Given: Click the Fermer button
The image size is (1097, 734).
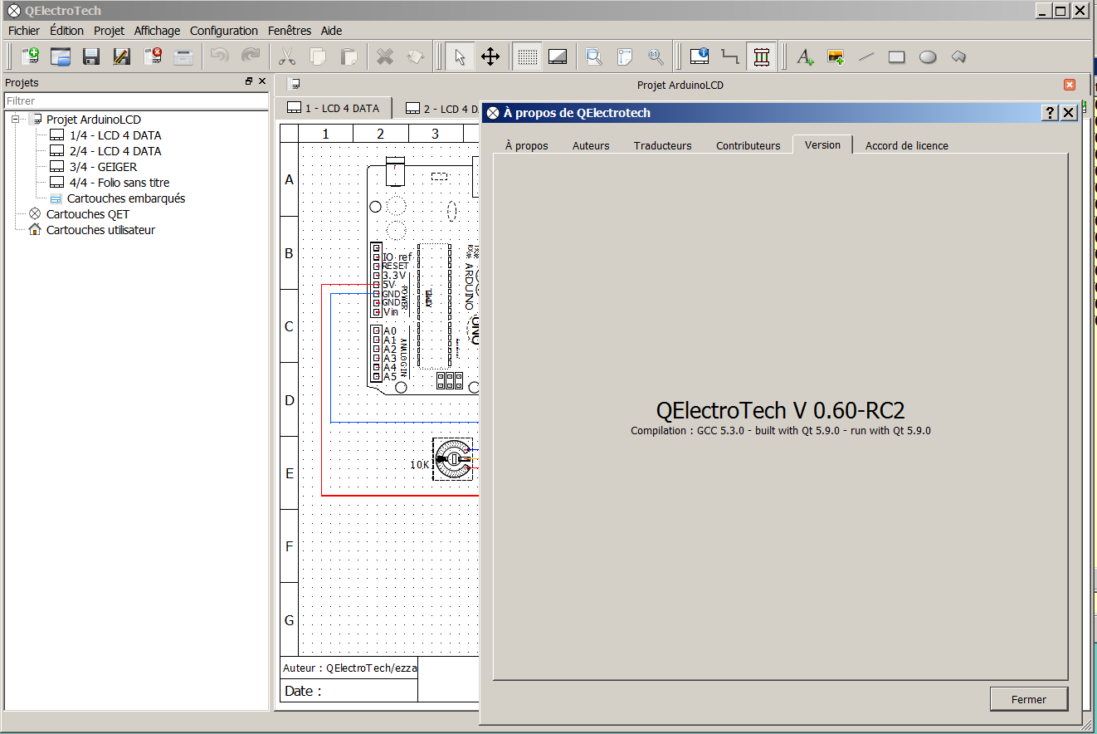Looking at the screenshot, I should coord(1028,699).
